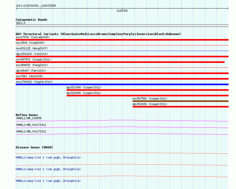
Task: Select the RefSeq Genes track heading
Action: [x=27, y=115]
